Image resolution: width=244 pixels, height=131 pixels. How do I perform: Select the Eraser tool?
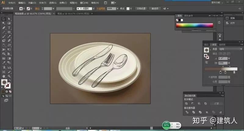(9, 41)
